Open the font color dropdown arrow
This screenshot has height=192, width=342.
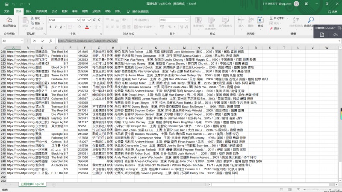91,27
